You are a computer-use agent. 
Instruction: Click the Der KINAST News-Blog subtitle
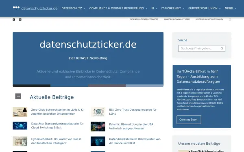pos(88,58)
